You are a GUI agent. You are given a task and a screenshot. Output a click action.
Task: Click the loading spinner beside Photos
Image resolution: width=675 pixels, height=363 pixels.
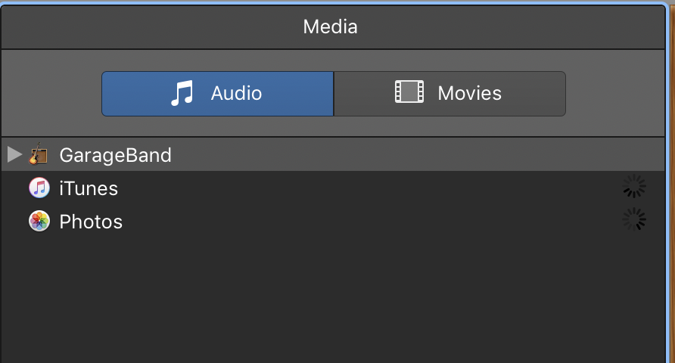[633, 220]
